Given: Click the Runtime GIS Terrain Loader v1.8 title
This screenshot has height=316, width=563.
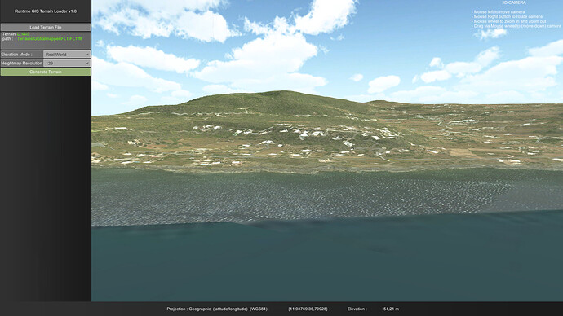Looking at the screenshot, I should pyautogui.click(x=46, y=11).
